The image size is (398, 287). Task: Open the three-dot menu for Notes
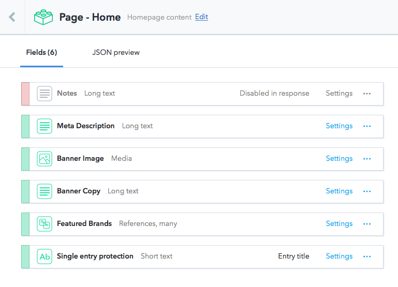(x=367, y=94)
